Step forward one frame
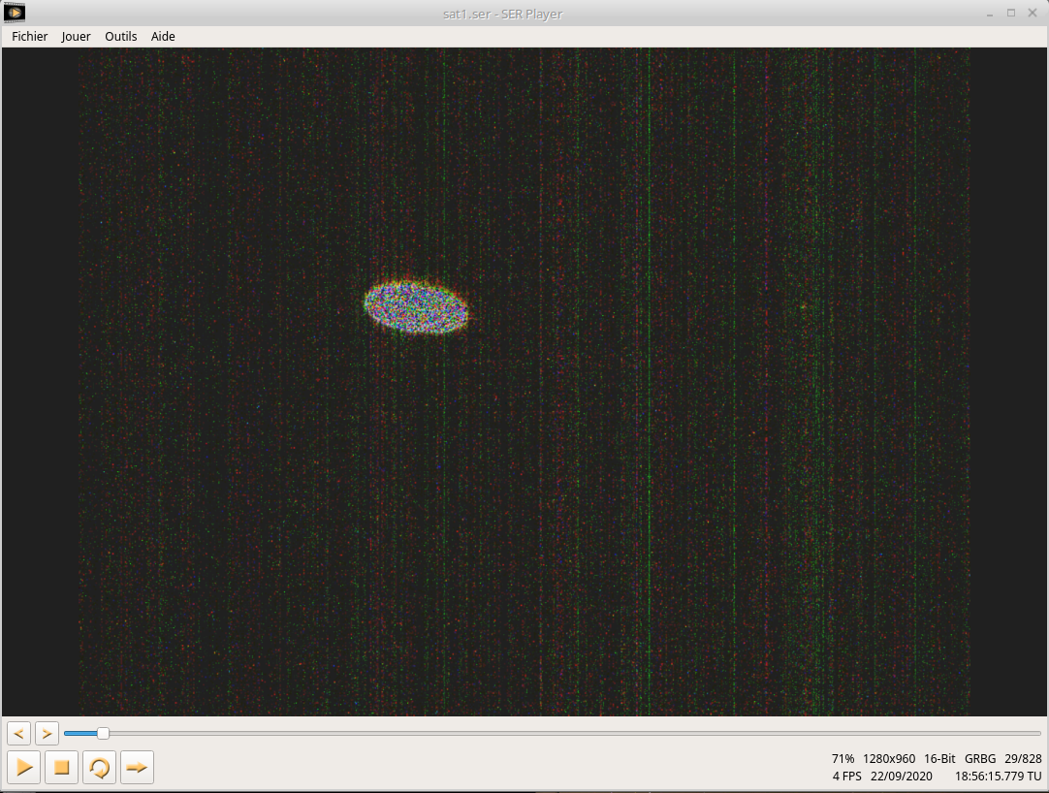Viewport: 1049px width, 793px height. click(x=47, y=734)
